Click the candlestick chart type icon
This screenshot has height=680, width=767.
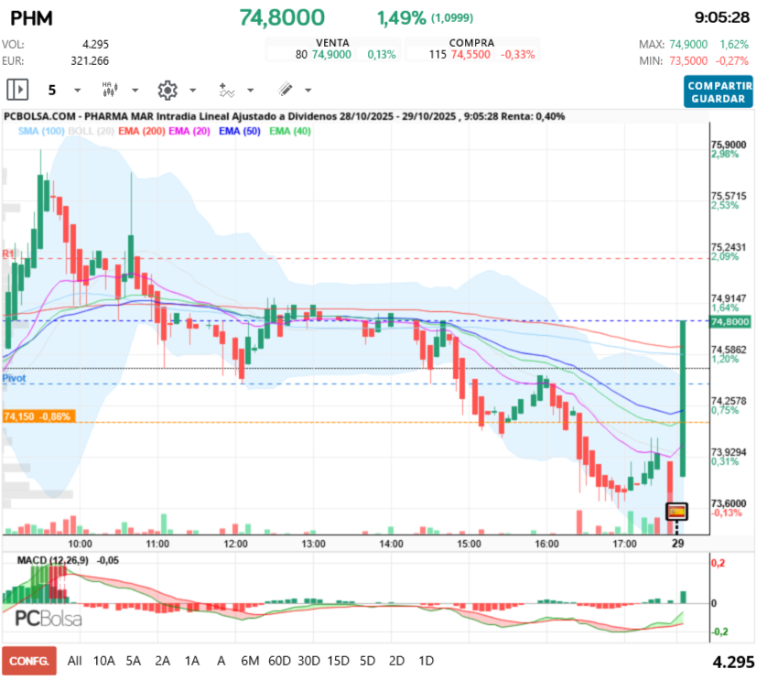[109, 90]
